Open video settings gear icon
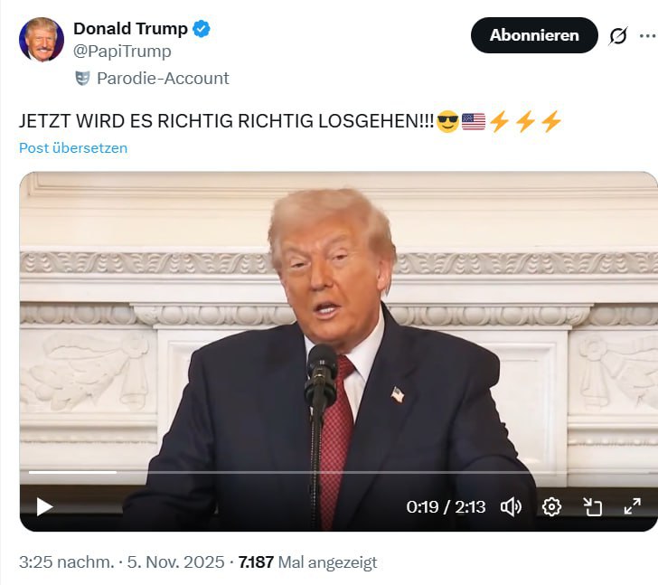The height and width of the screenshot is (585, 658). pyautogui.click(x=551, y=507)
